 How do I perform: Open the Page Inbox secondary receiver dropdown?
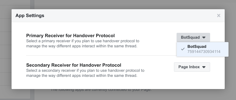tap(192, 67)
